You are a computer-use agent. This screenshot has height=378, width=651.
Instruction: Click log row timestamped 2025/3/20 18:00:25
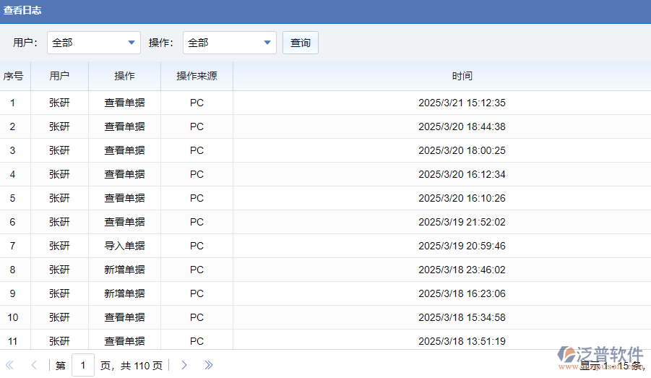point(462,150)
